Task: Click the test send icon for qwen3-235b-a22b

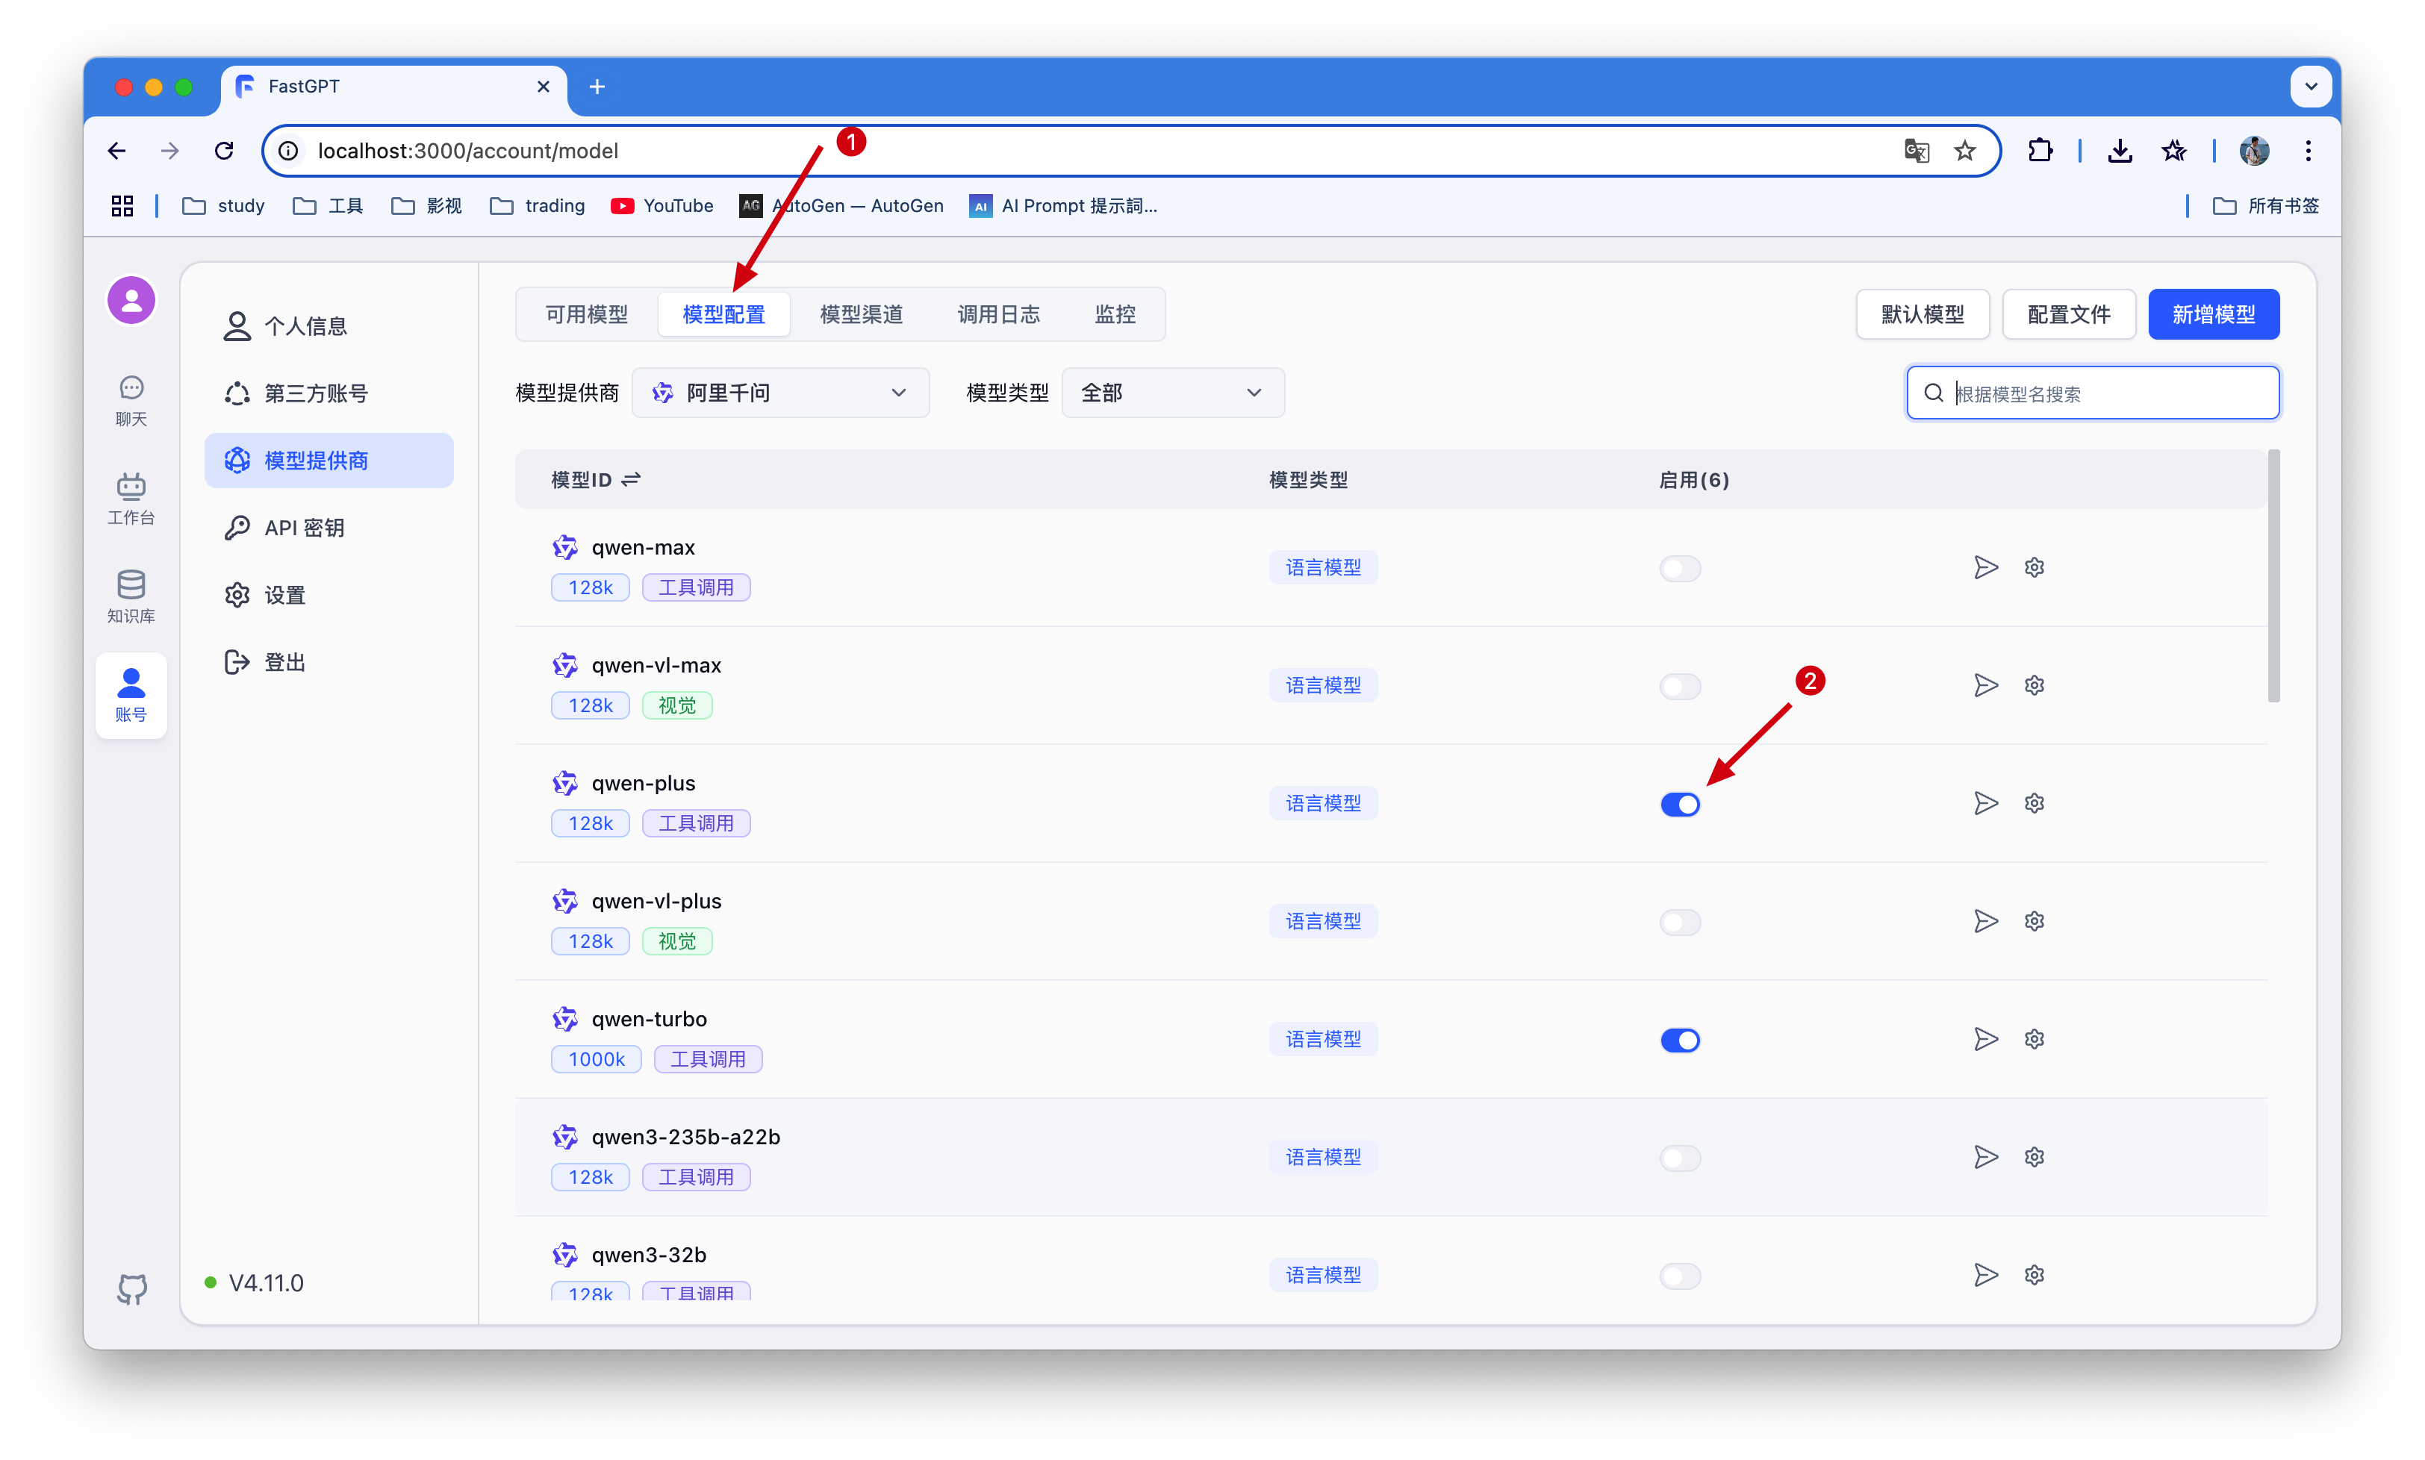Action: pyautogui.click(x=1985, y=1158)
